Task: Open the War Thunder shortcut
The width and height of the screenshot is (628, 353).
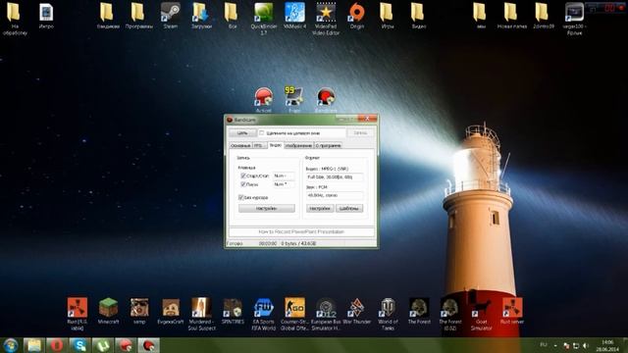Action: tap(356, 311)
